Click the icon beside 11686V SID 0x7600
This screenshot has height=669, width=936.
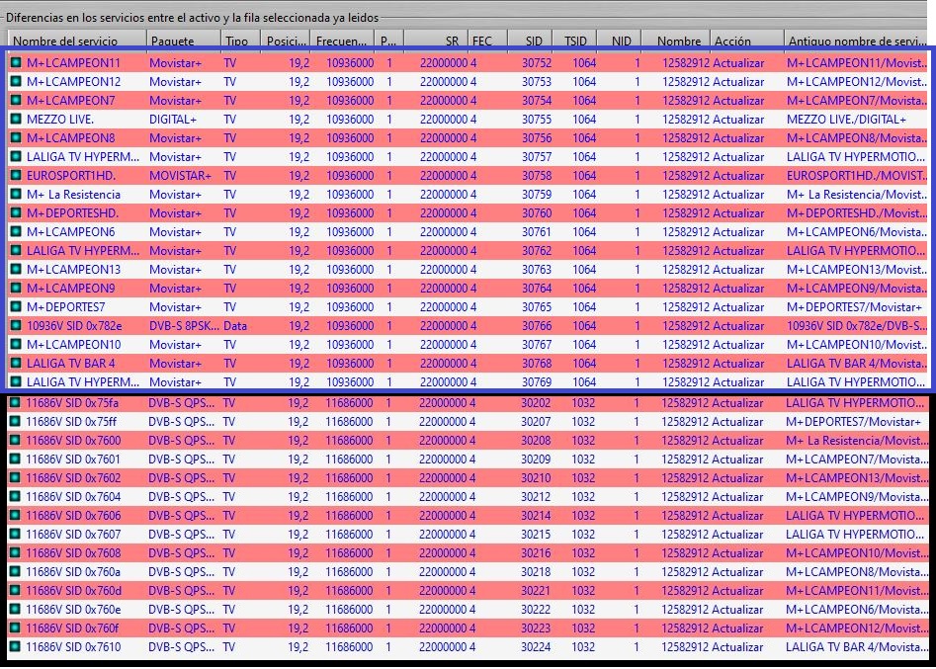tap(15, 441)
